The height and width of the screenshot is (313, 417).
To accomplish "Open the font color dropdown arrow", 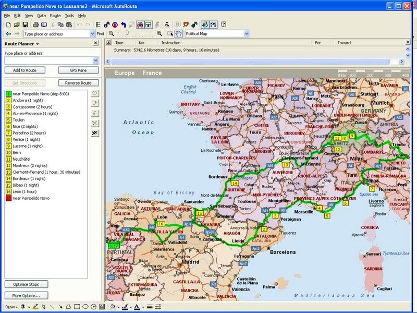I will [x=143, y=307].
